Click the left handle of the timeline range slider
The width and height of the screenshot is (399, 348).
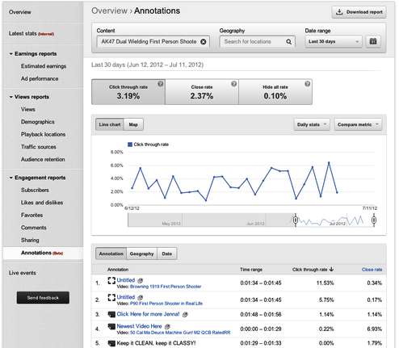[x=296, y=220]
